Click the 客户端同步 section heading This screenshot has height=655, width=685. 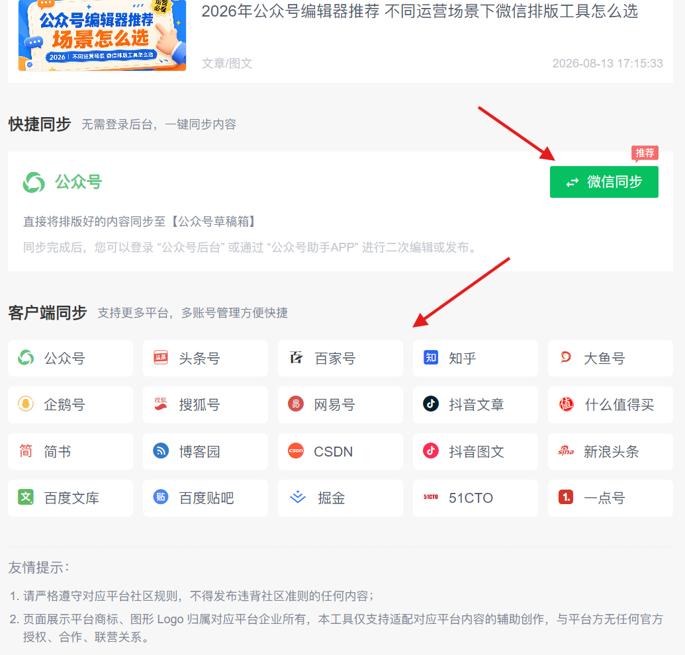tap(47, 313)
